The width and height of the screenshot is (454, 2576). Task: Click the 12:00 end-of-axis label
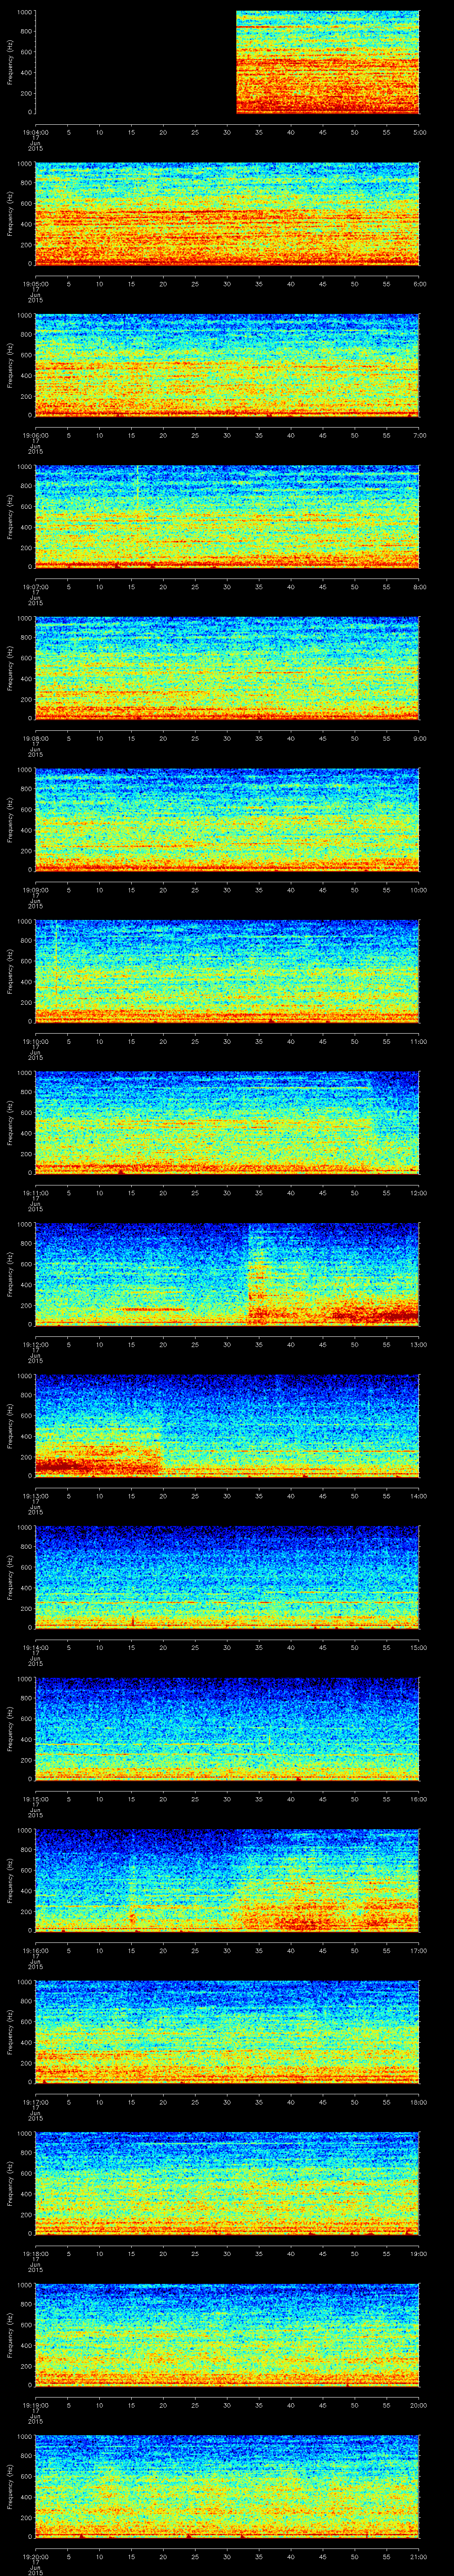(418, 1192)
